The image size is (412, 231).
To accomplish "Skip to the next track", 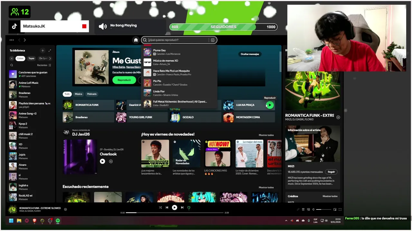I will 182,208.
